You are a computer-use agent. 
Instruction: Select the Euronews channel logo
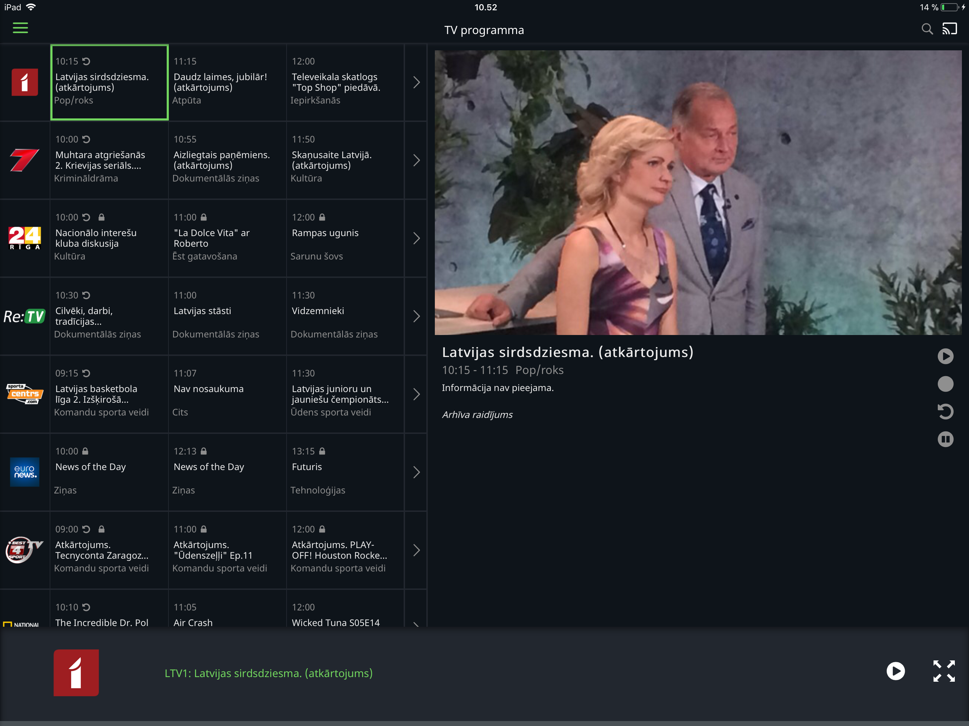coord(24,472)
